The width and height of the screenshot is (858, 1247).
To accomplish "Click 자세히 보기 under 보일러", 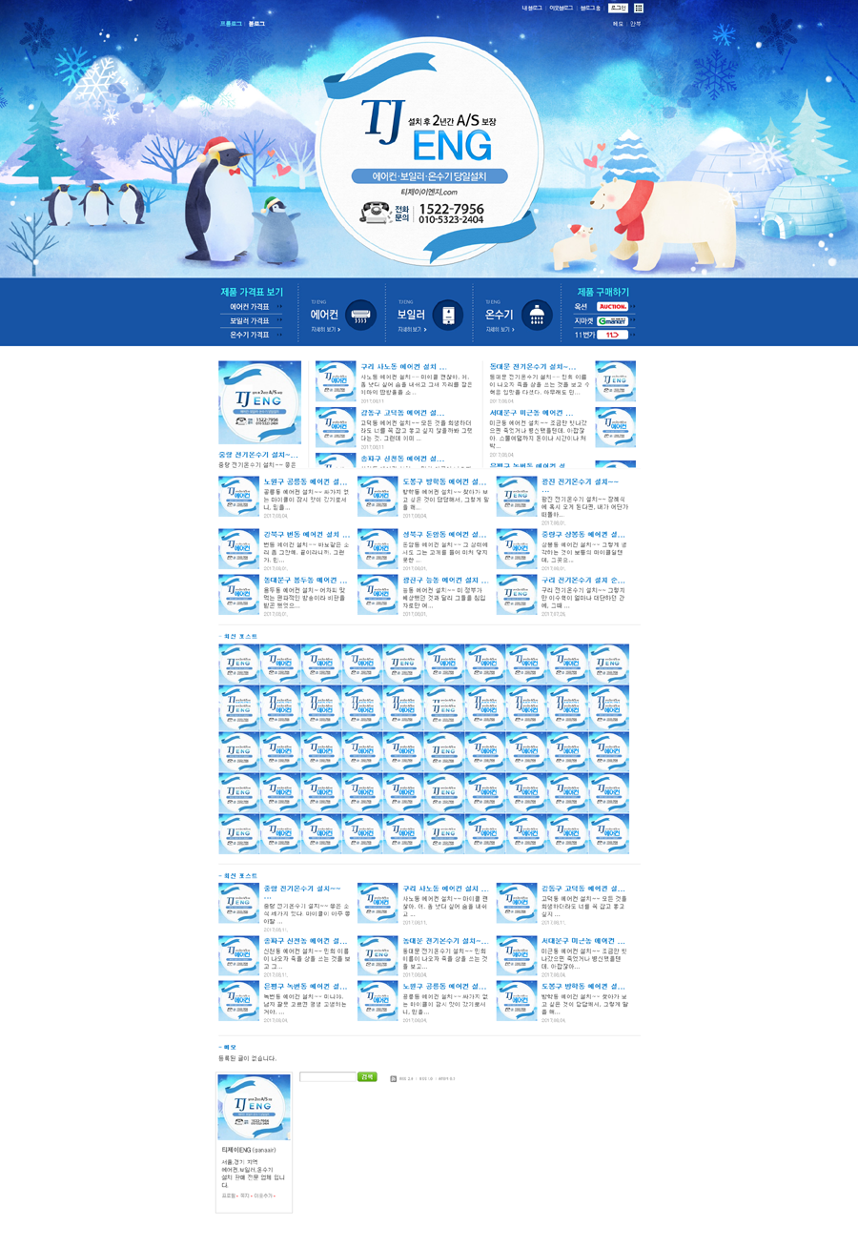I will (x=412, y=329).
